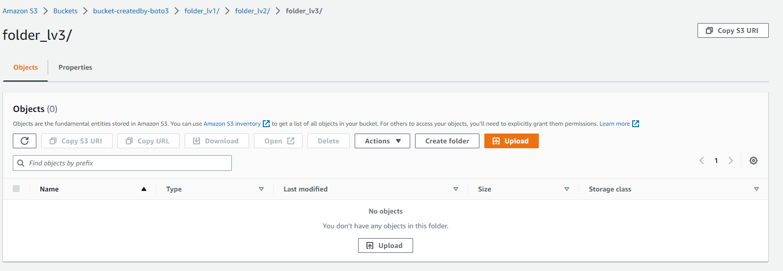Open the Amazon S3 inventory link
Viewport: 783px width, 271px height.
(232, 124)
